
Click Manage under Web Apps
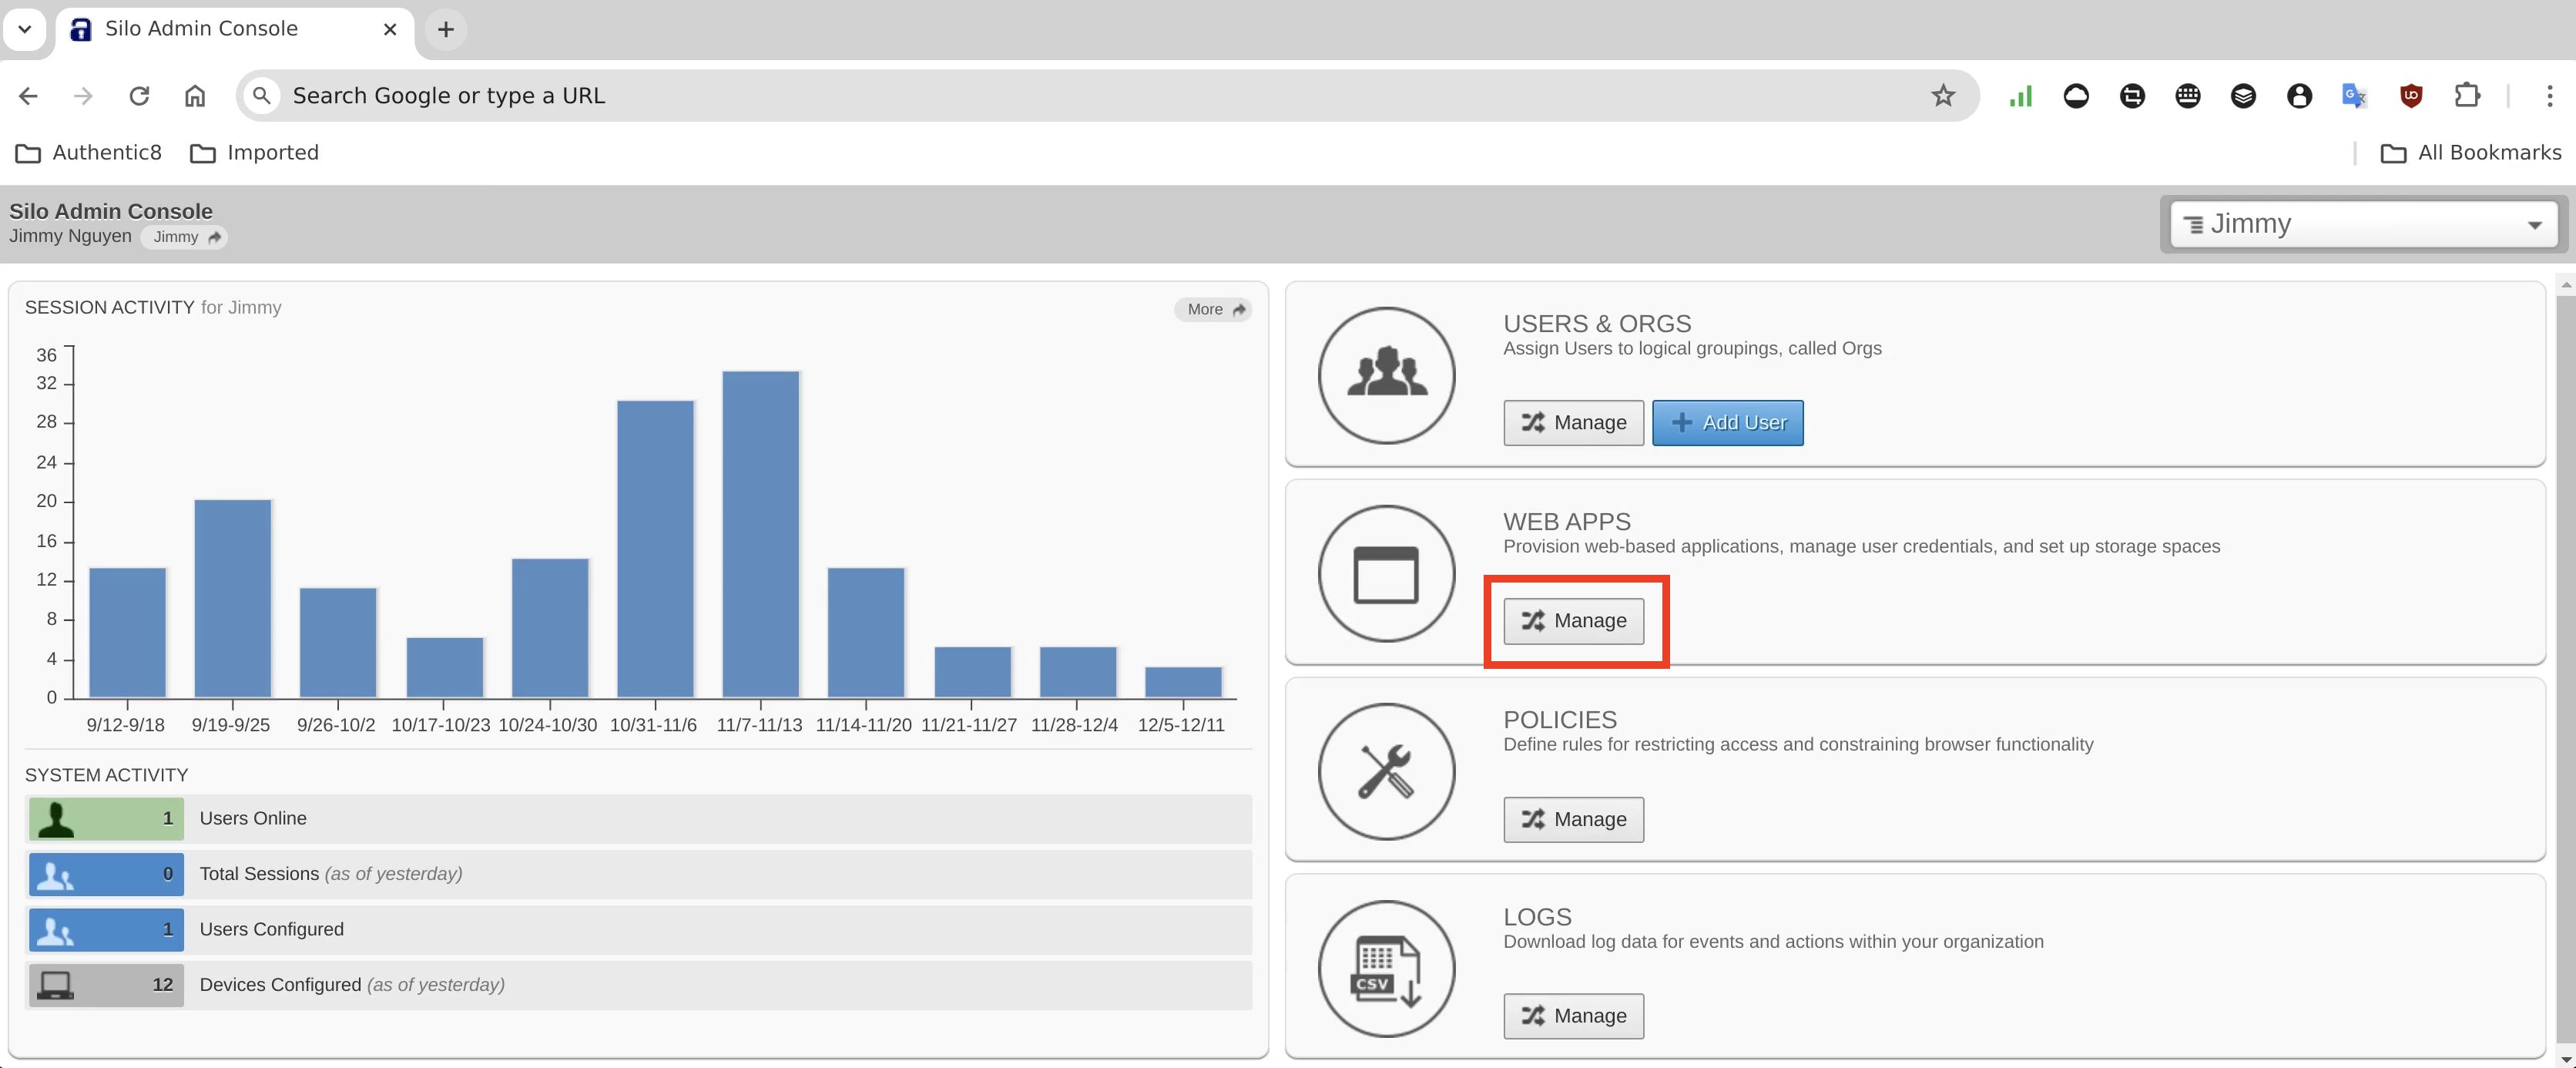pyautogui.click(x=1573, y=621)
